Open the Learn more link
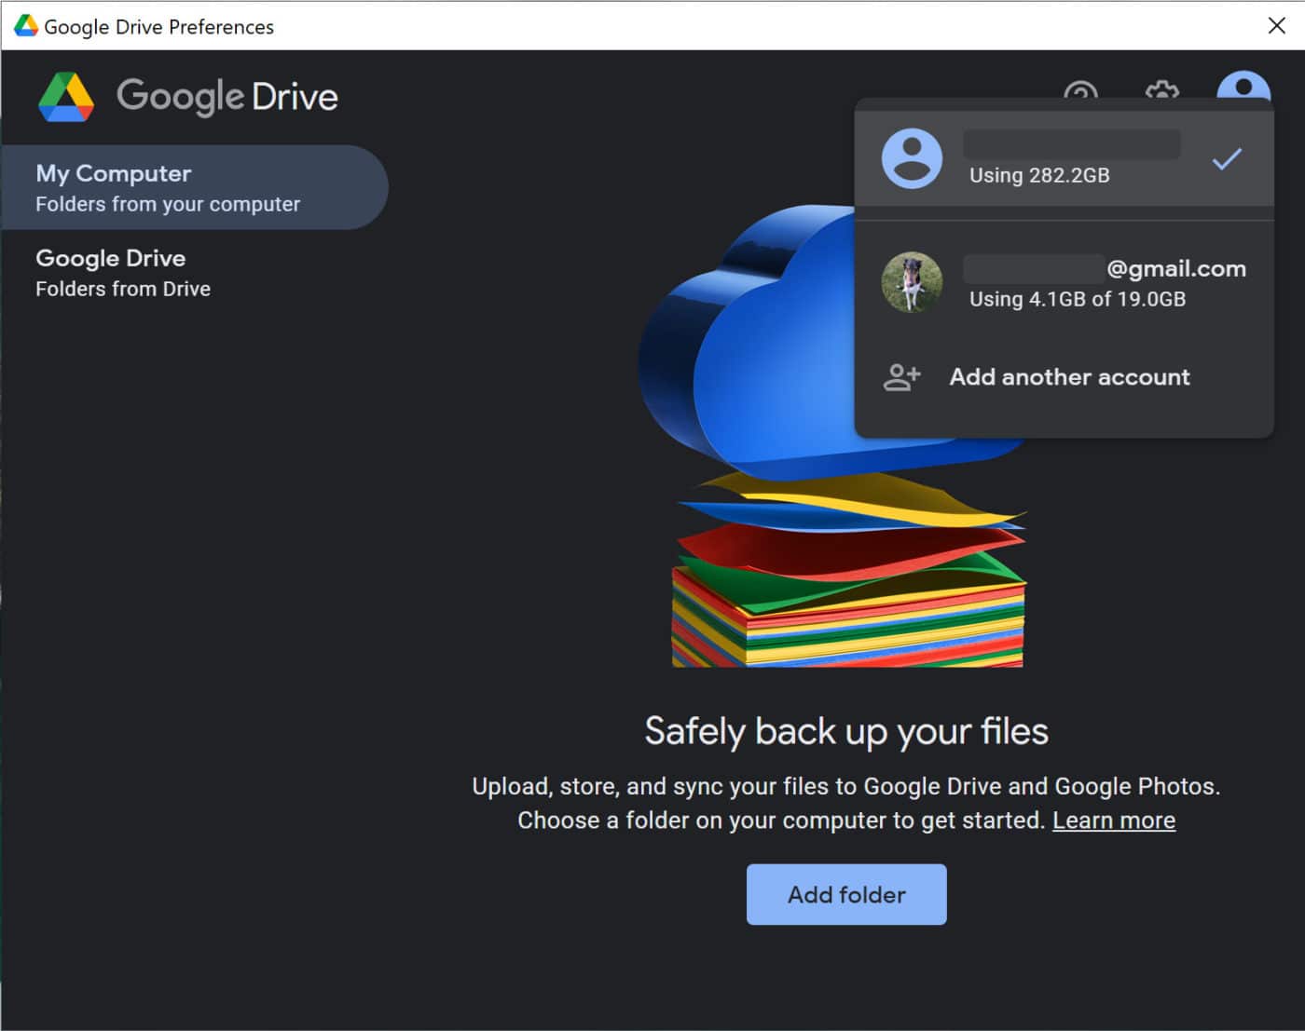Screen dimensions: 1305x1031 point(1113,820)
